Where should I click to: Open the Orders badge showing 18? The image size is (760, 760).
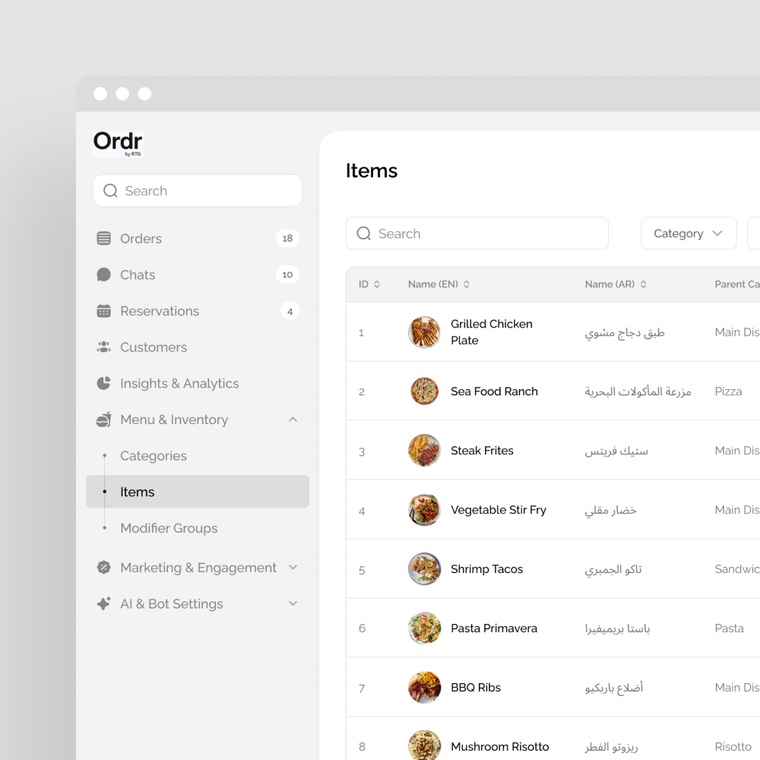[x=287, y=239]
